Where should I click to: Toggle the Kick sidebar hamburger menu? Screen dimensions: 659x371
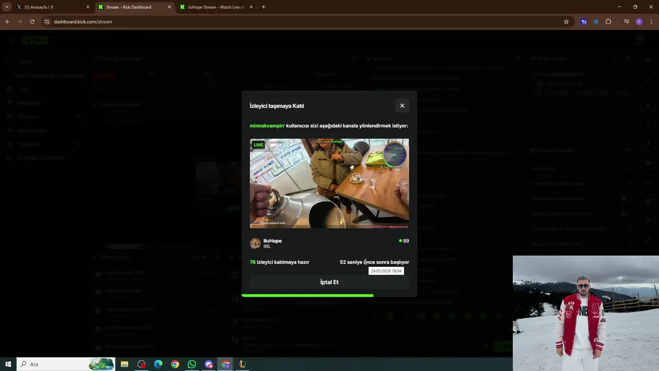(x=11, y=40)
